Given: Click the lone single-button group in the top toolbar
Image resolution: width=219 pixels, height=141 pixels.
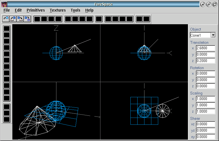Looking at the screenshot, I should [x=99, y=19].
